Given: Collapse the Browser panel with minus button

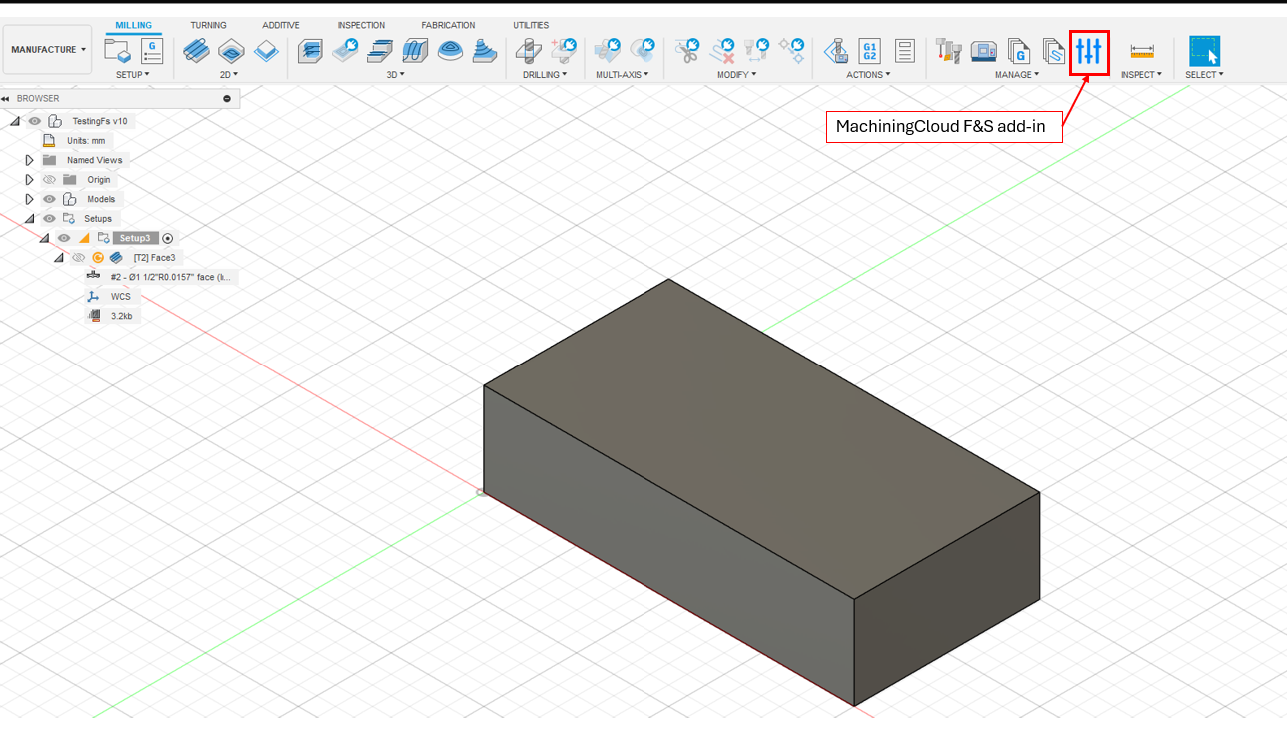Looking at the screenshot, I should tap(227, 98).
